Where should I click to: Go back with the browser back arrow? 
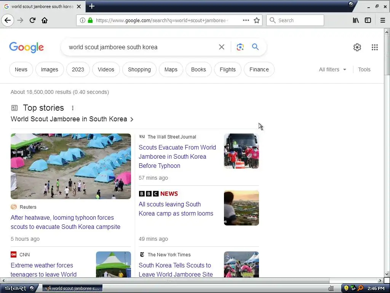click(x=8, y=20)
